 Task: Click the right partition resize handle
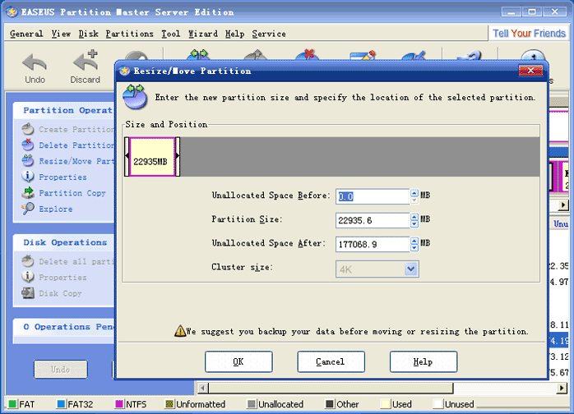point(178,157)
